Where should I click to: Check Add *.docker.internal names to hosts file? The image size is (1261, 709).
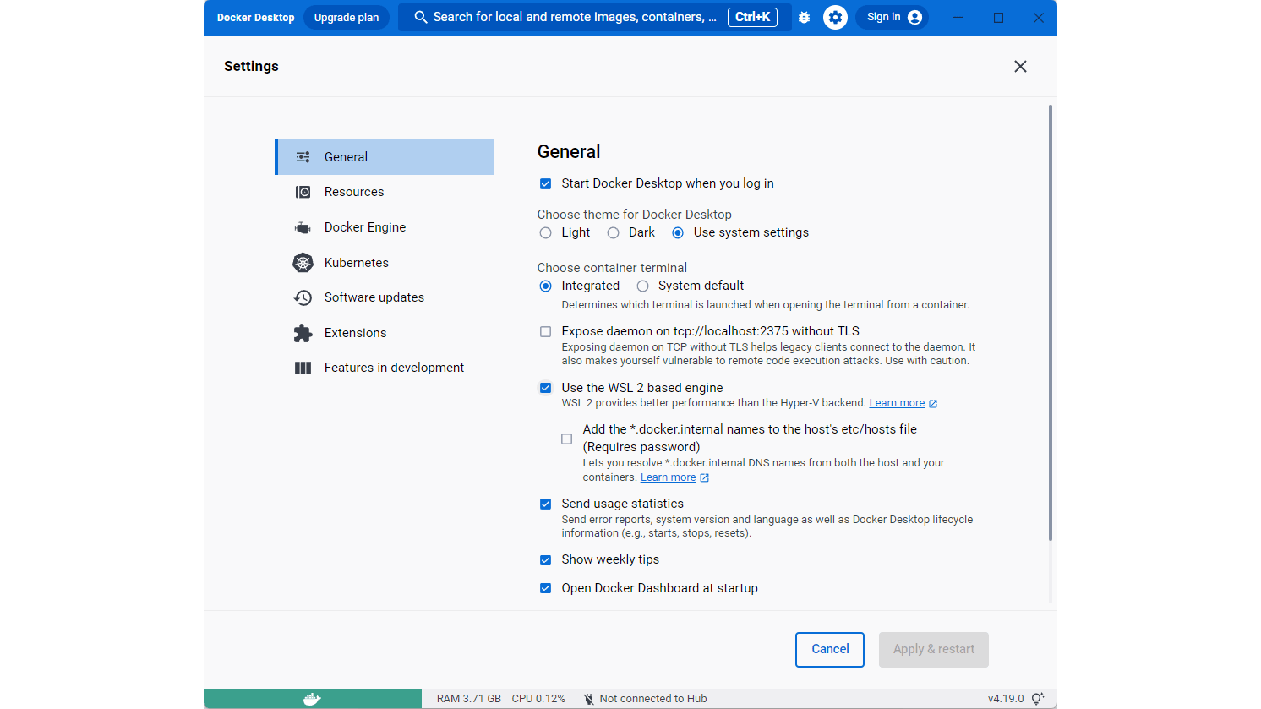(566, 439)
